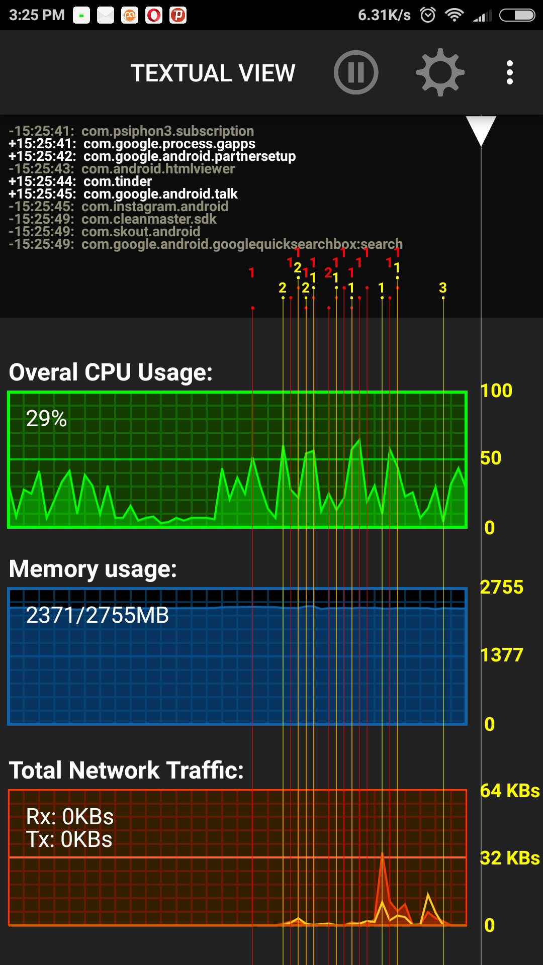Tap the alarm clock status bar icon
This screenshot has width=543, height=965.
pos(427,15)
